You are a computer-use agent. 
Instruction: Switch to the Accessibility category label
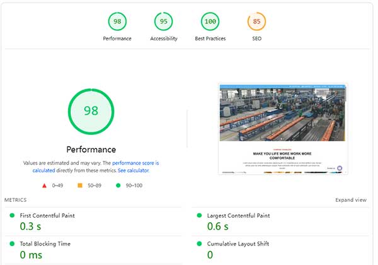click(164, 38)
